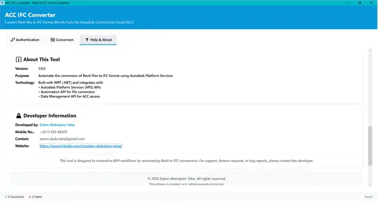Screen dimensions: 378x201
Task: Click the scrollbar up arrow
Action: click(x=370, y=50)
